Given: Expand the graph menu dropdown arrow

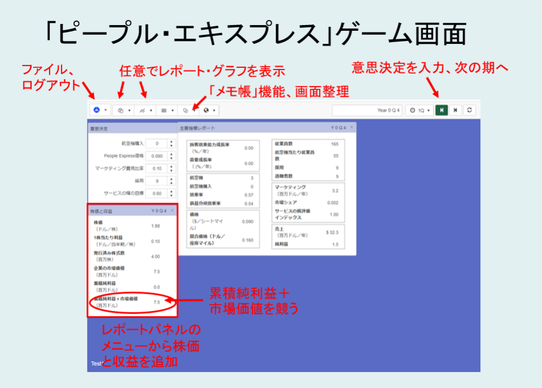Looking at the screenshot, I should click(x=151, y=111).
